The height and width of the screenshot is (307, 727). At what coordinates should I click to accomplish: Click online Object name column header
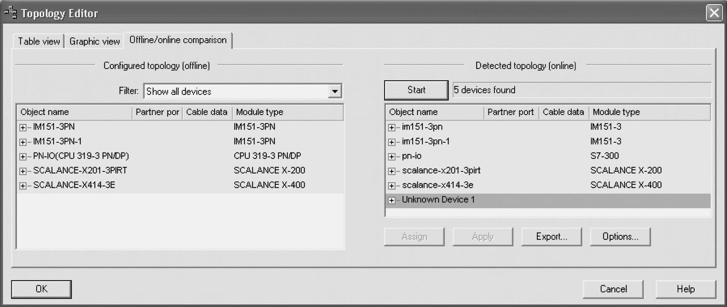(435, 112)
